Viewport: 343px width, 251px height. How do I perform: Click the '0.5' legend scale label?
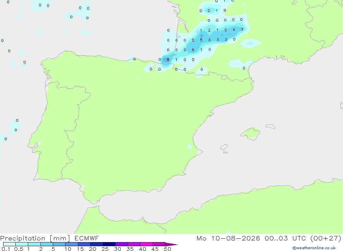click(x=19, y=249)
